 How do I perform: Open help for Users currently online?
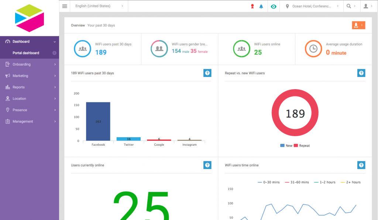207,165
